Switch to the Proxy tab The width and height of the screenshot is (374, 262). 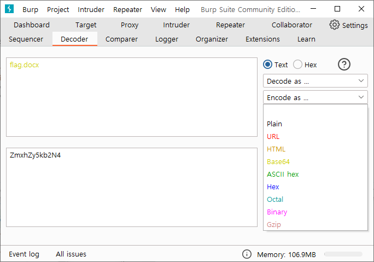point(130,25)
